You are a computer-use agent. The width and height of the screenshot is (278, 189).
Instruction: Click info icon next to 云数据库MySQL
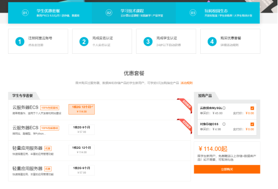(224, 108)
